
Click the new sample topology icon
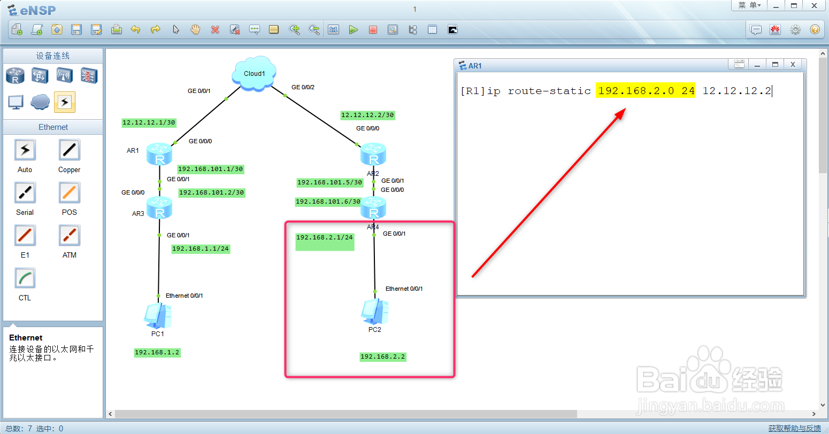point(37,29)
